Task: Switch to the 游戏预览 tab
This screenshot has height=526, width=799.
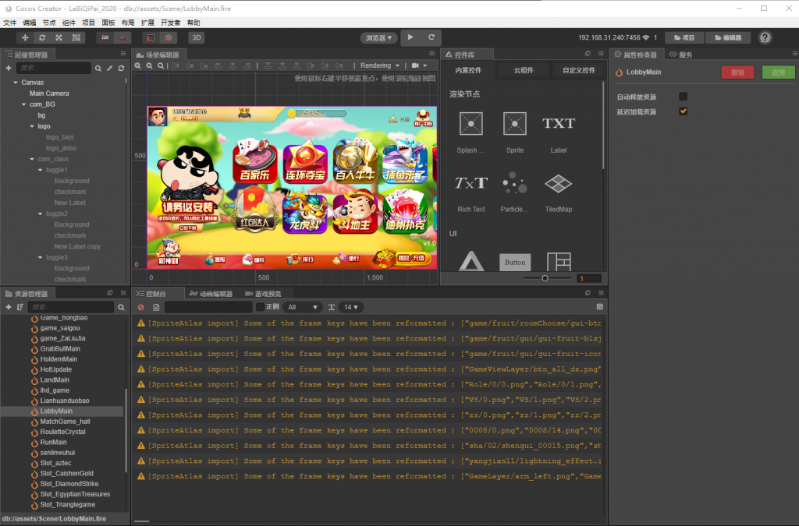Action: pyautogui.click(x=263, y=294)
